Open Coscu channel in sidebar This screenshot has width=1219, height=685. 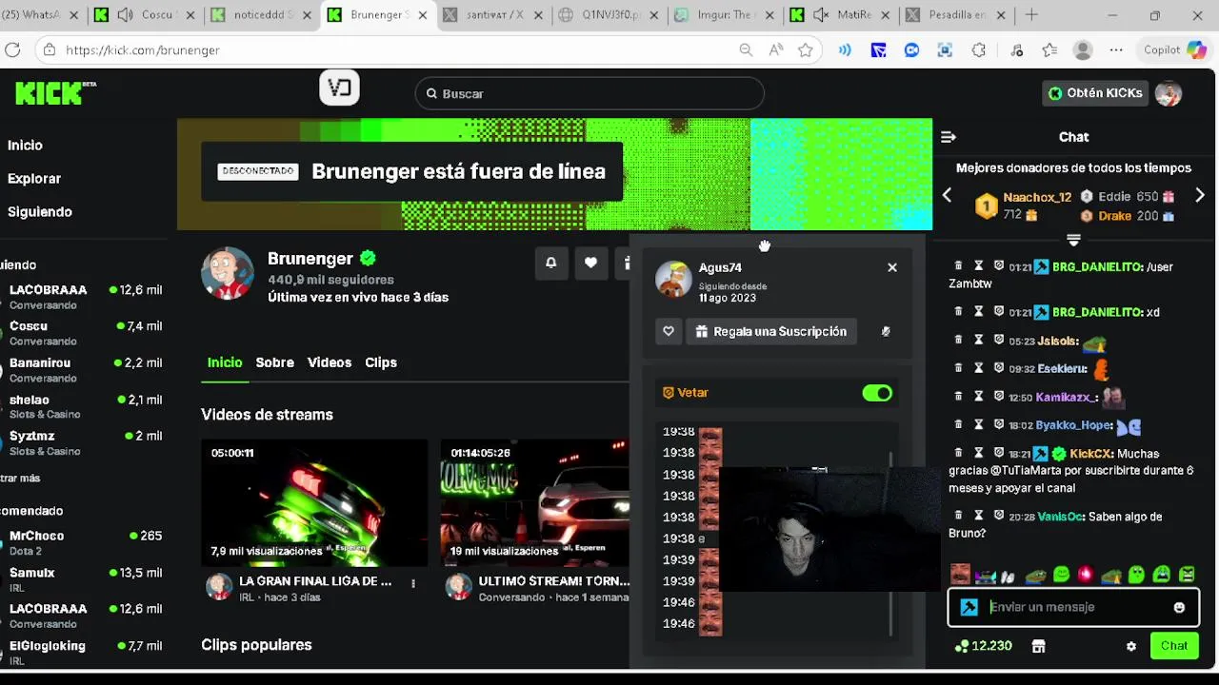(84, 333)
